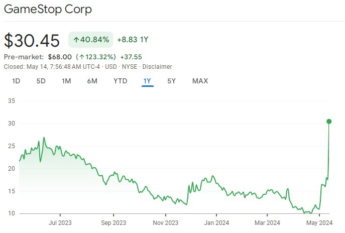Show the MAX time range
Image resolution: width=345 pixels, height=233 pixels.
point(200,81)
